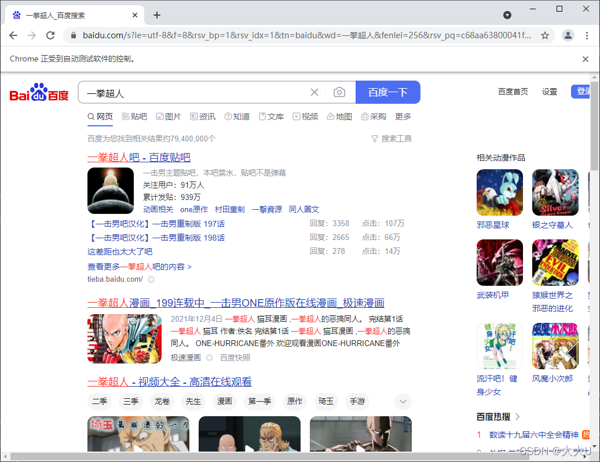
Task: Open the dropdown next to 极速漫画
Action: click(x=209, y=358)
